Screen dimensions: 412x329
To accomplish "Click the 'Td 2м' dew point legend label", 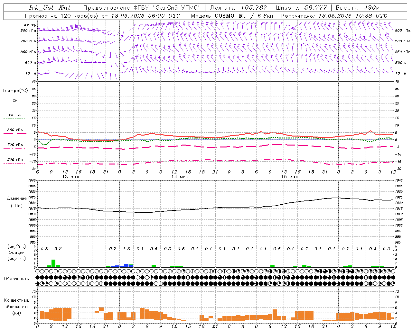I will pos(15,115).
